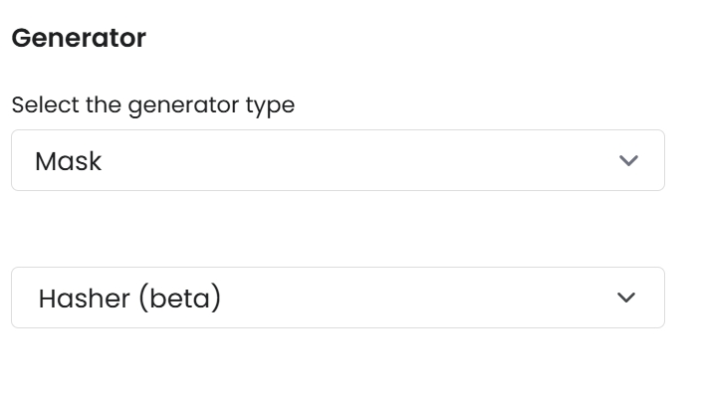Click the empty middle area of the Mask dropdown
702x403 pixels.
pos(358,160)
